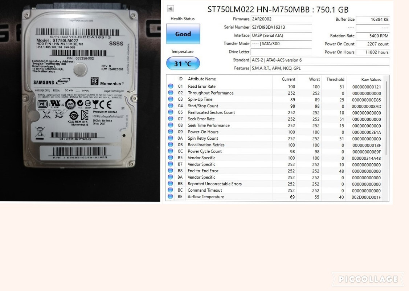
Task: Click the Power On Count value
Action: [x=373, y=44]
